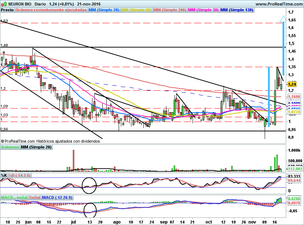Click the green 112.002 volume value tag
Viewport: 304px width, 225px height.
294,169
